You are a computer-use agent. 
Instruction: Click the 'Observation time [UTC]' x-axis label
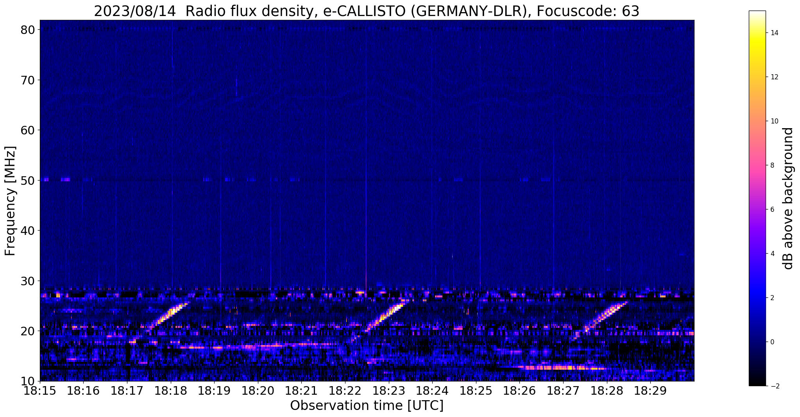(367, 406)
